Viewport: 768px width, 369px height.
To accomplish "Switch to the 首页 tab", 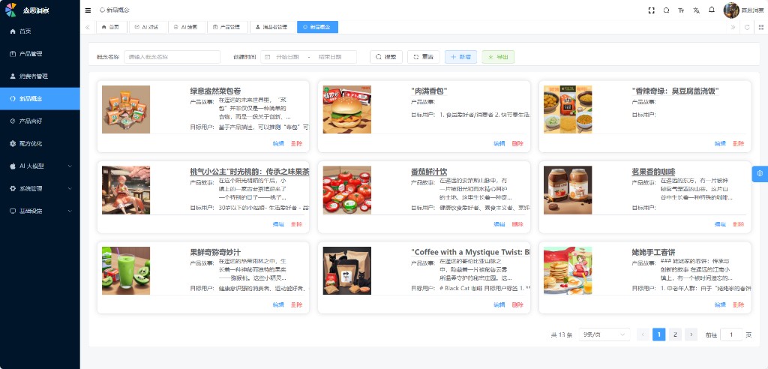I will pos(111,28).
